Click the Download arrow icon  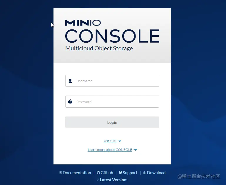tap(144, 173)
